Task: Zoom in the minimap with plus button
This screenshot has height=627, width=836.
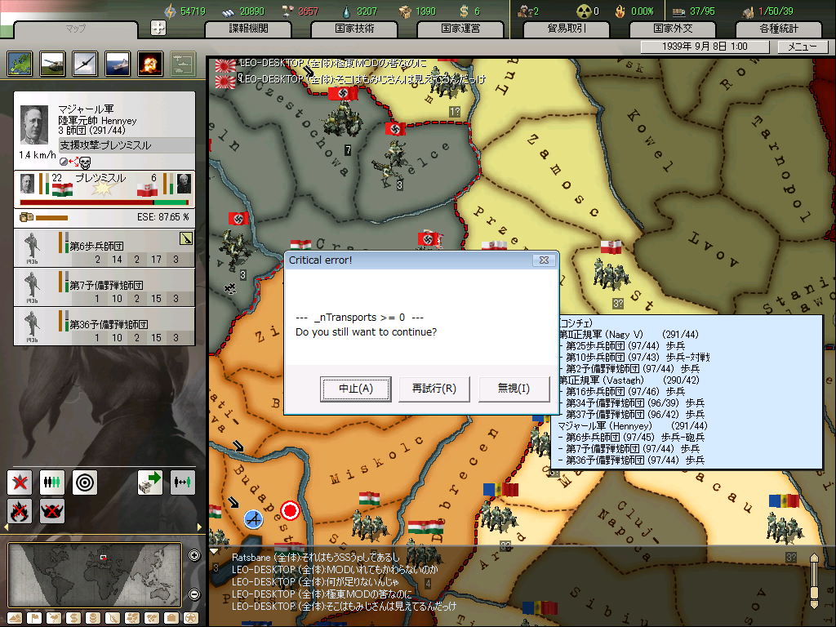Action: click(x=194, y=556)
